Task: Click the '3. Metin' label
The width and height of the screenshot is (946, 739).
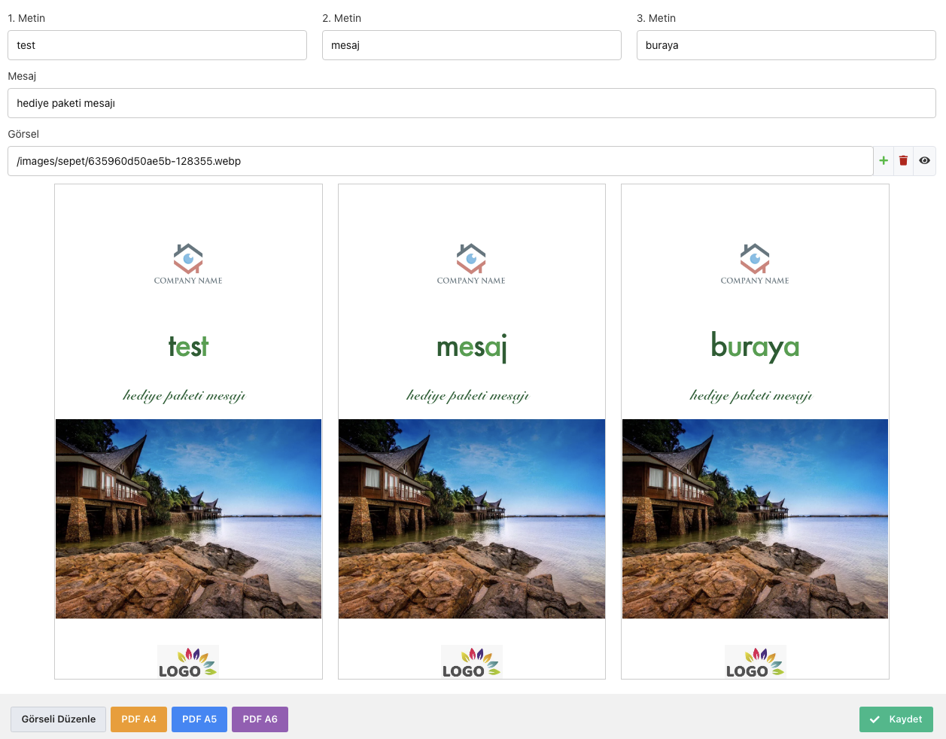Action: click(656, 18)
